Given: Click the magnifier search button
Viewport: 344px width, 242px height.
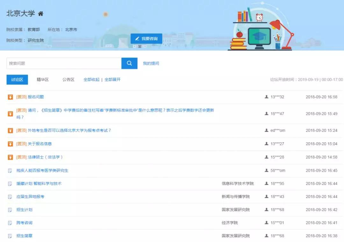Looking at the screenshot, I should pos(129,63).
